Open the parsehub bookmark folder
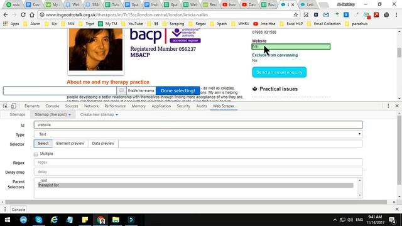This screenshot has width=402, height=226. click(357, 24)
